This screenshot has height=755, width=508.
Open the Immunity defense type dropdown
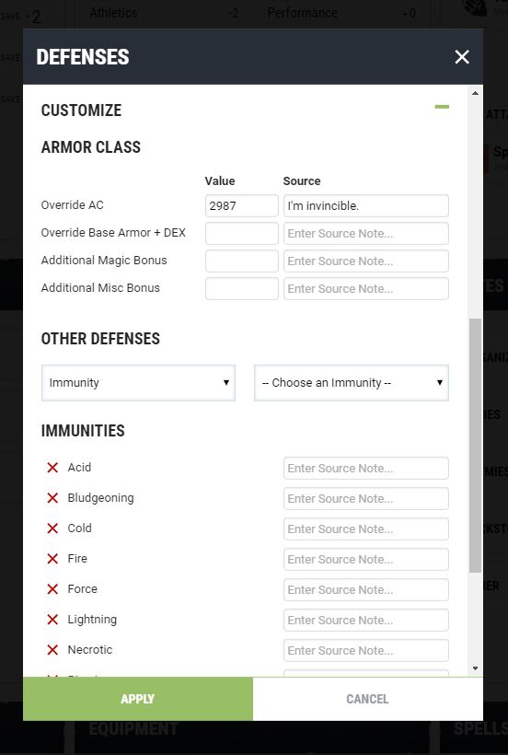[x=139, y=383]
